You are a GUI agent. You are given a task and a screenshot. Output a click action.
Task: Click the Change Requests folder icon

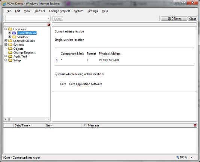(x=10, y=52)
